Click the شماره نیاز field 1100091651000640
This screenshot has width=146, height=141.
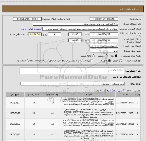coord(104,19)
